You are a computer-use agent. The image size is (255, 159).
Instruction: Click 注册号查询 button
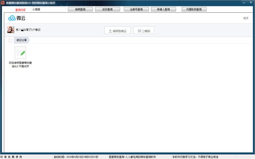point(136,9)
